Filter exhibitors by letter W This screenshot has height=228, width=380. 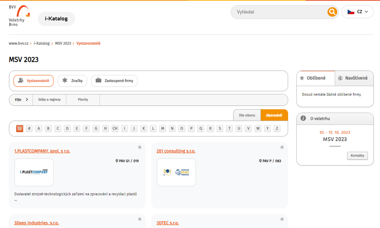pyautogui.click(x=258, y=128)
